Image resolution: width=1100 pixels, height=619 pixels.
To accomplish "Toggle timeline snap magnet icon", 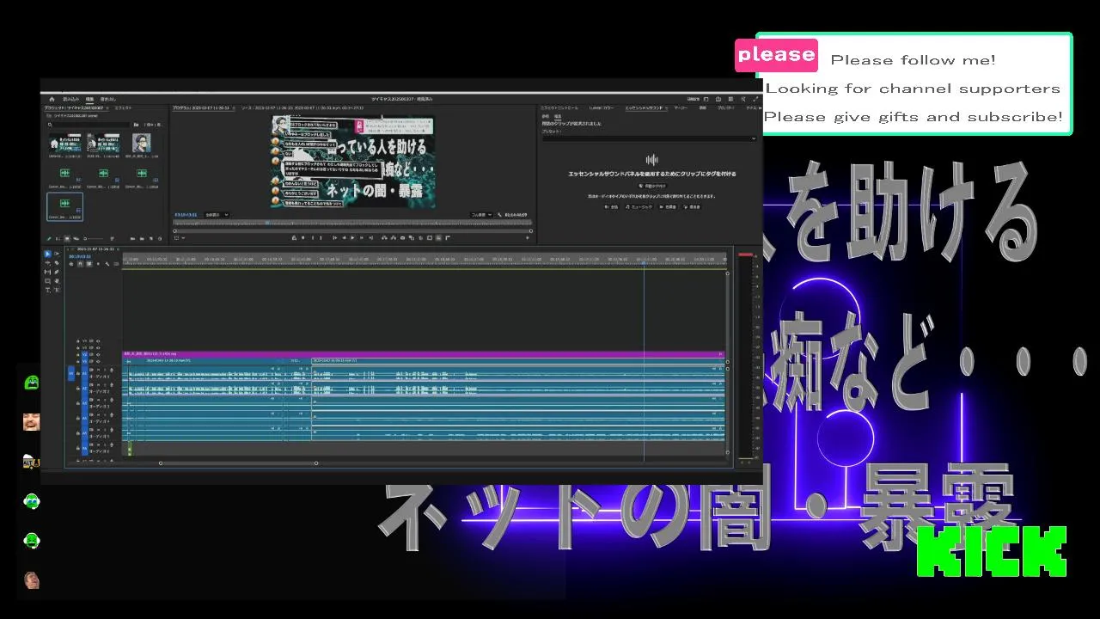I will [80, 264].
